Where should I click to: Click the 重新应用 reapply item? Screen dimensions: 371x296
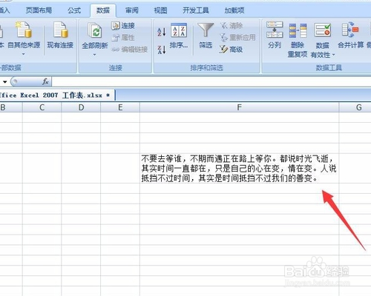click(x=237, y=38)
